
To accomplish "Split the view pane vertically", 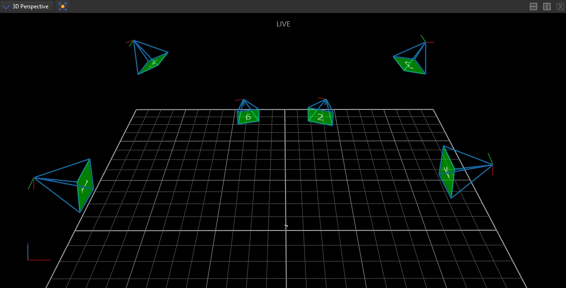I will click(547, 6).
